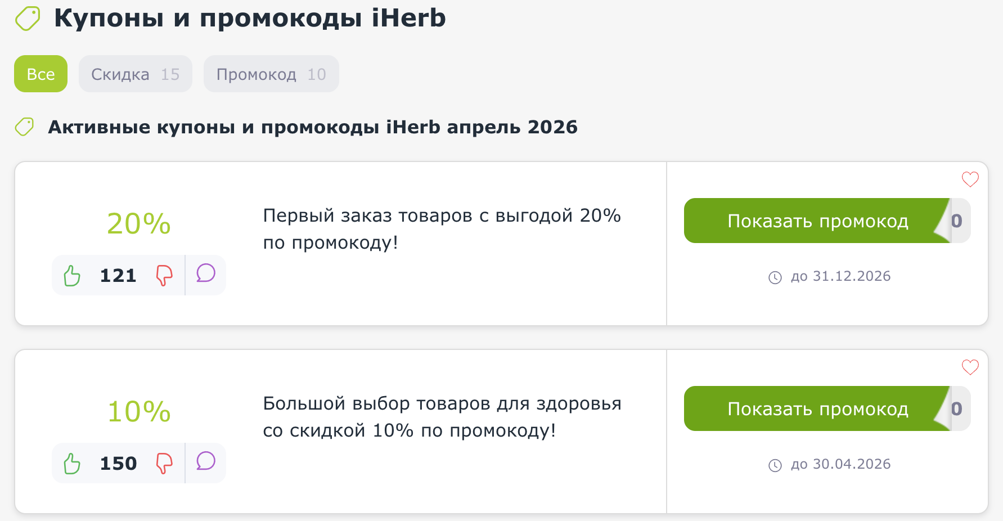The width and height of the screenshot is (1003, 521).
Task: Switch to the "Промокод 10" filter tab
Action: (271, 74)
